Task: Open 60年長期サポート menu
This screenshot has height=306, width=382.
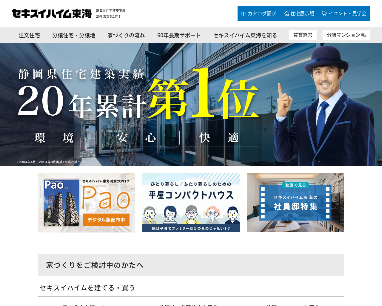Action: click(179, 35)
